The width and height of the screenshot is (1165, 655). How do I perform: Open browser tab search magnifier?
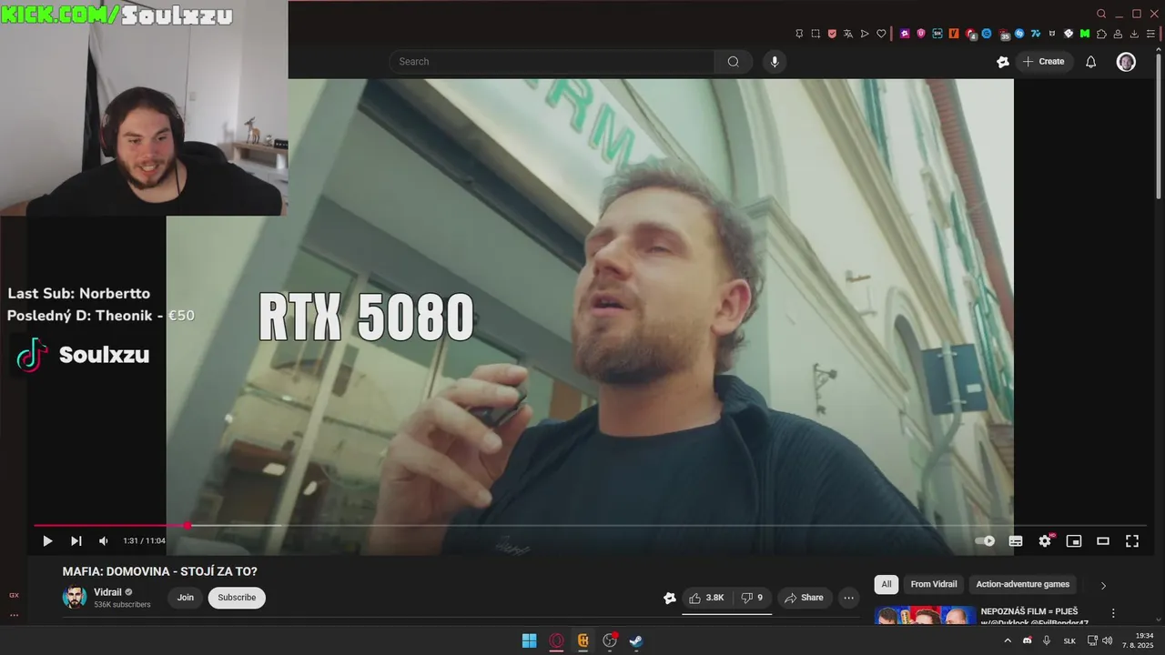(x=1101, y=14)
